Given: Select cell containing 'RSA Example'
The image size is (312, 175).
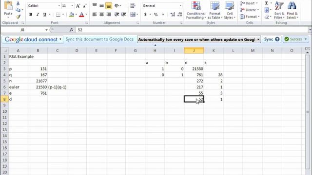Looking at the screenshot, I should pos(18,56).
